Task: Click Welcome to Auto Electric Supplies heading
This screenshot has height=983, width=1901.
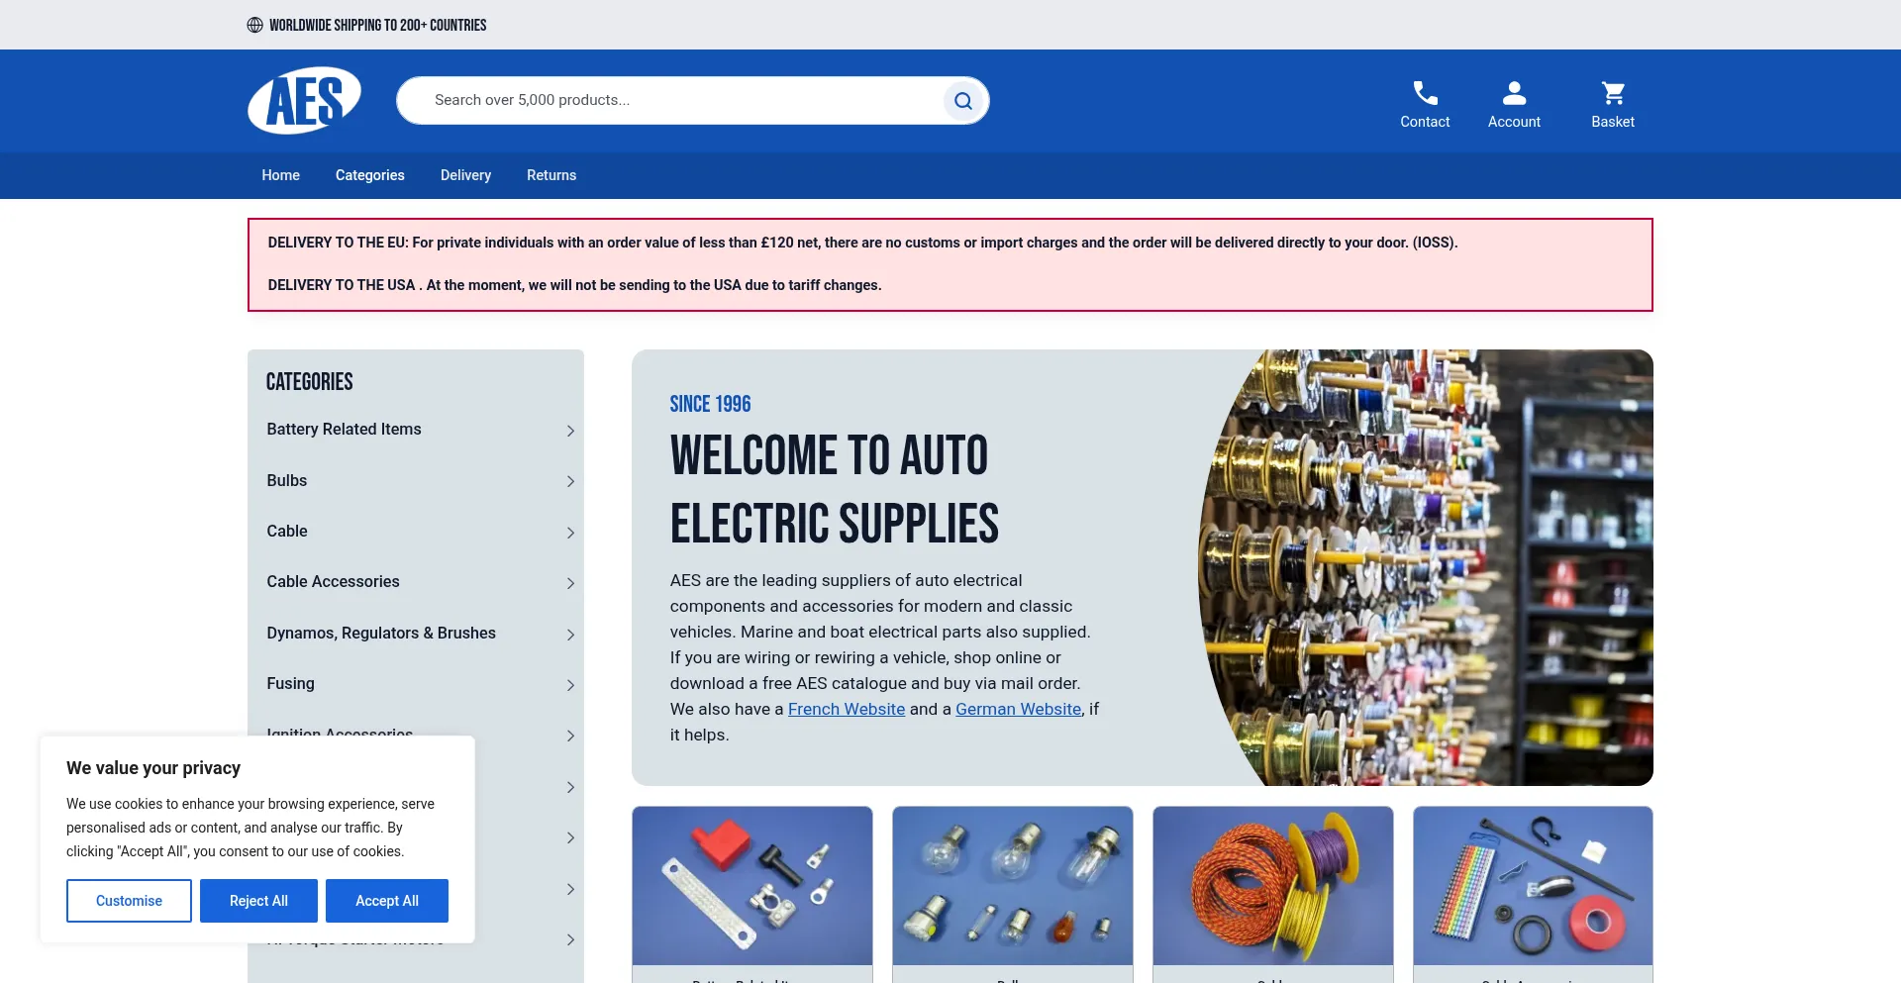Action: tap(834, 489)
